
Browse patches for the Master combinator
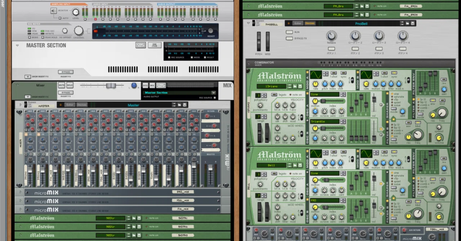click(179, 105)
